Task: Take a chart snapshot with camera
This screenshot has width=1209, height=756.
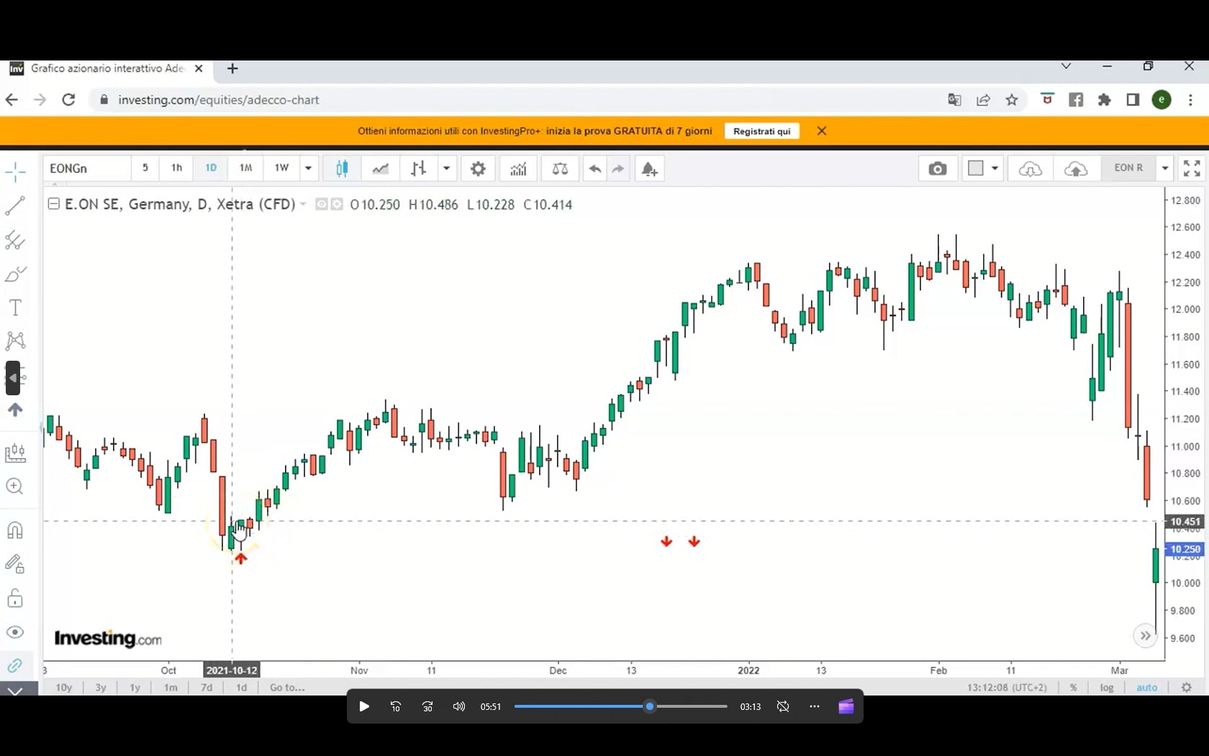Action: point(937,168)
